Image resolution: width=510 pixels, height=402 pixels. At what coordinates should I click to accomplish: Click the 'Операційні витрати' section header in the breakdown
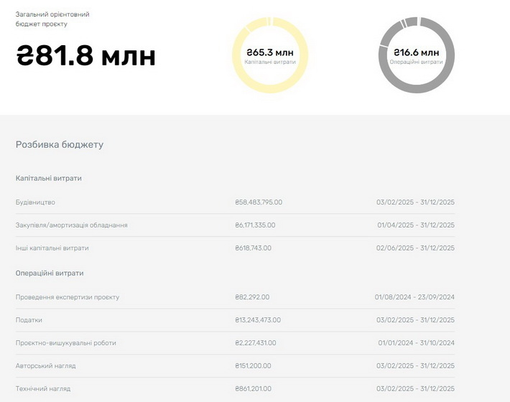[50, 274]
